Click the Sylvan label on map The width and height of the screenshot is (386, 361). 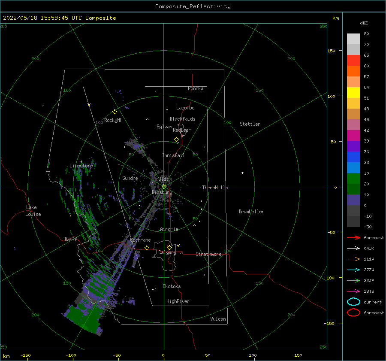(164, 127)
